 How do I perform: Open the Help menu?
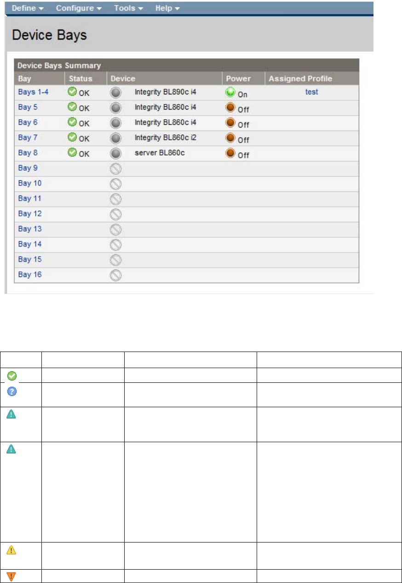coord(167,8)
